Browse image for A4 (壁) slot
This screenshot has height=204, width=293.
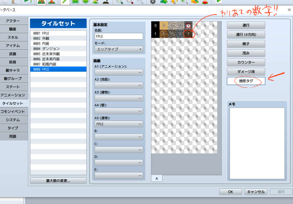[119, 111]
